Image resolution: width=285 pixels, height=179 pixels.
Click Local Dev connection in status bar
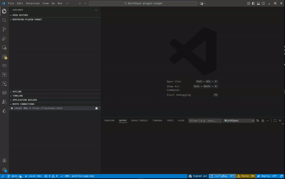(33, 176)
